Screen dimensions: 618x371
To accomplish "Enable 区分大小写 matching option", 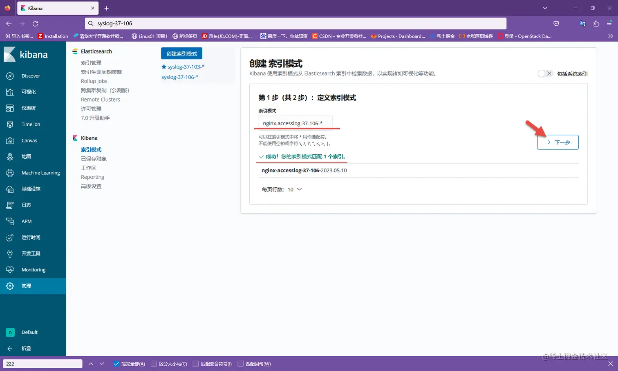I will 154,364.
